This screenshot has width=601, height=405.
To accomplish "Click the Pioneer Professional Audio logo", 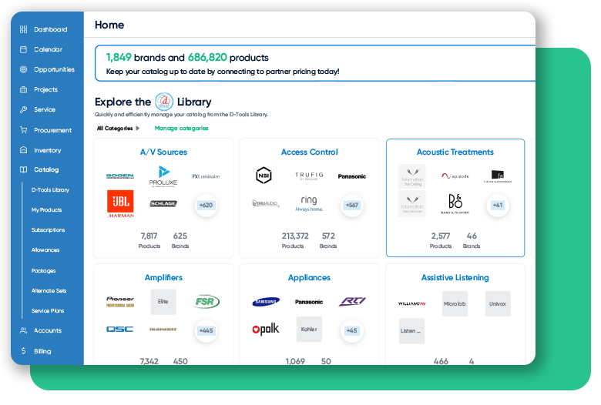I will (x=120, y=302).
